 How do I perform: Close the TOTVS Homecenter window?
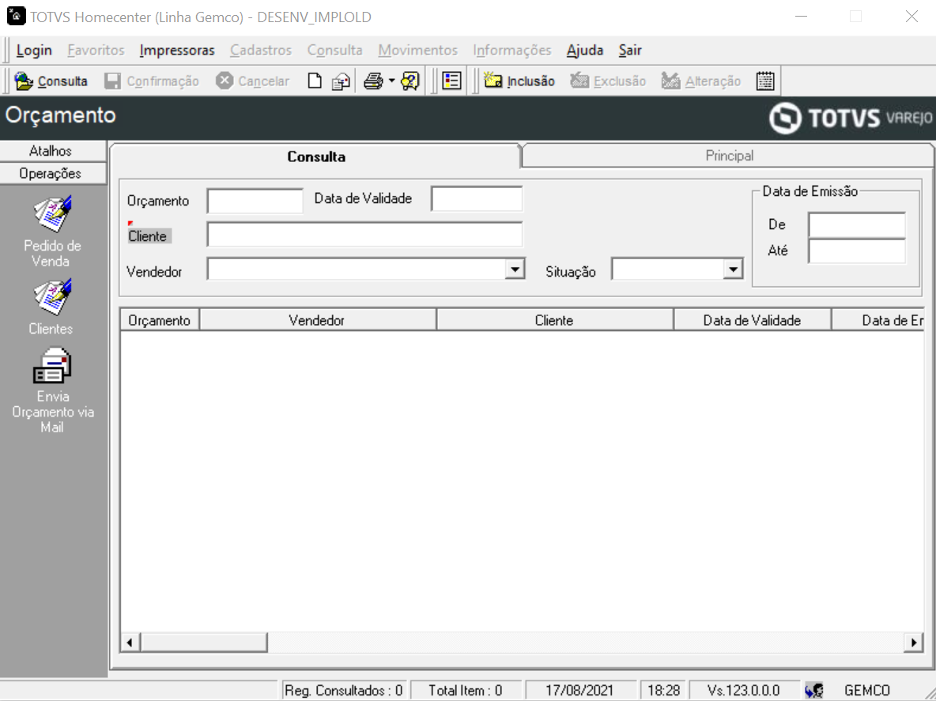point(911,17)
